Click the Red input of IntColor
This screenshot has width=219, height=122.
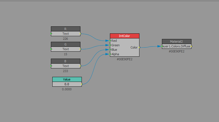click(x=114, y=41)
